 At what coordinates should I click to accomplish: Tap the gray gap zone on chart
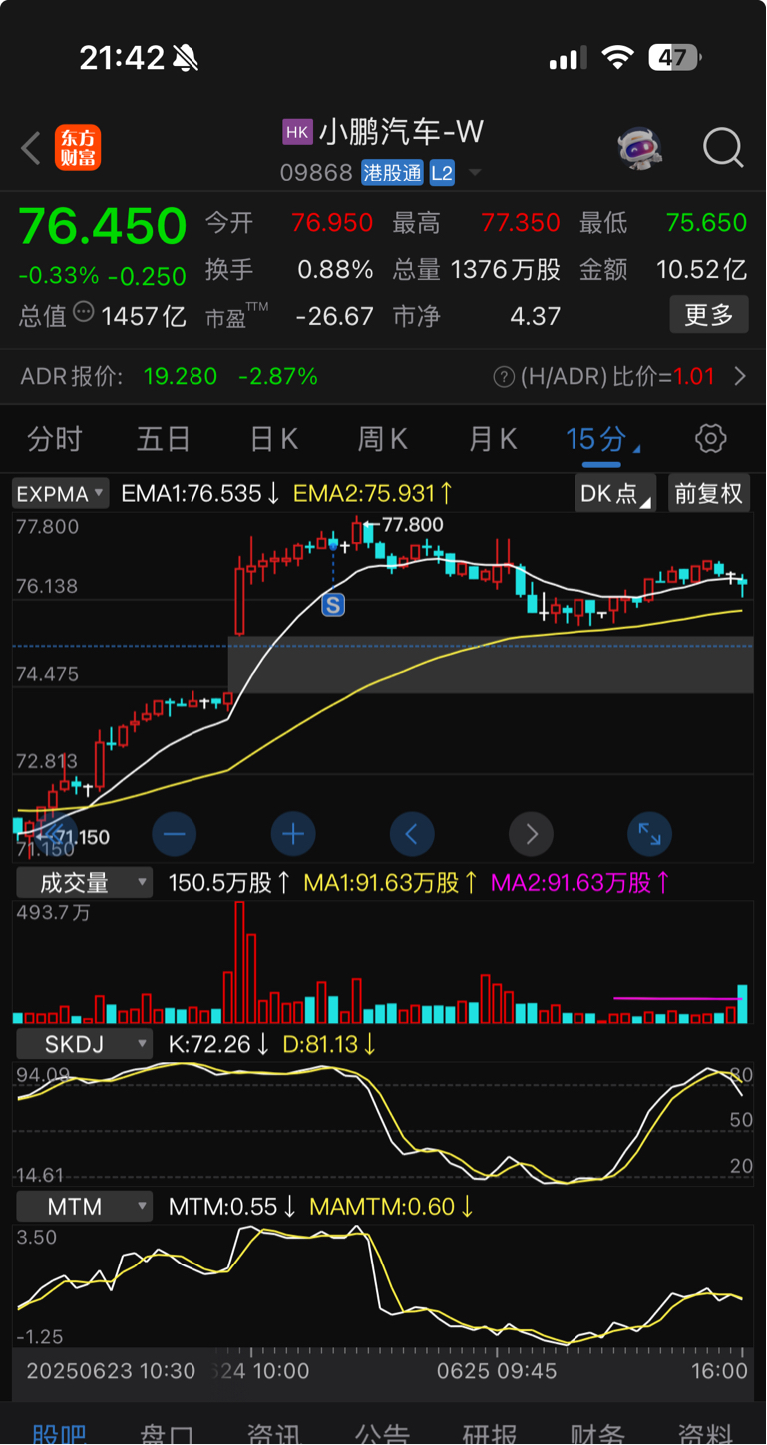pyautogui.click(x=491, y=664)
